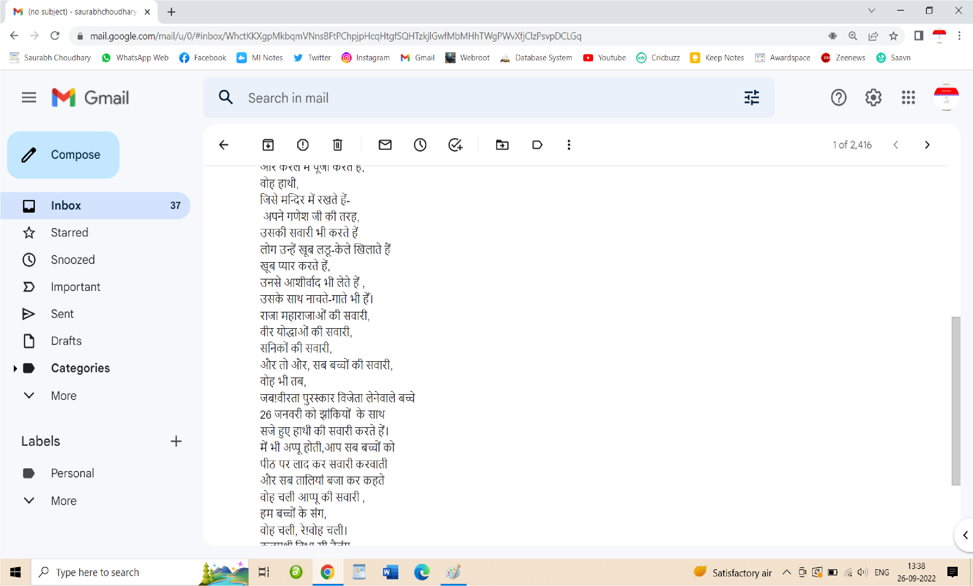Toggle the main menu hamburger
Screen dimensions: 973x586
(x=29, y=97)
